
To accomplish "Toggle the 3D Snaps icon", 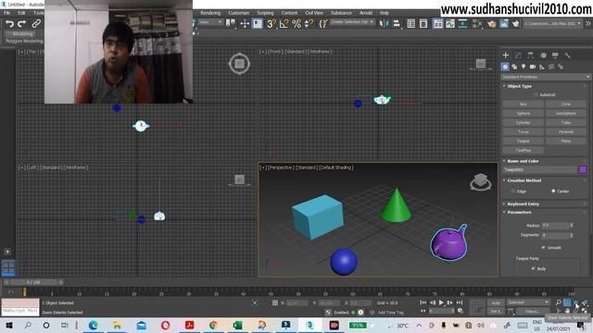I will click(271, 24).
